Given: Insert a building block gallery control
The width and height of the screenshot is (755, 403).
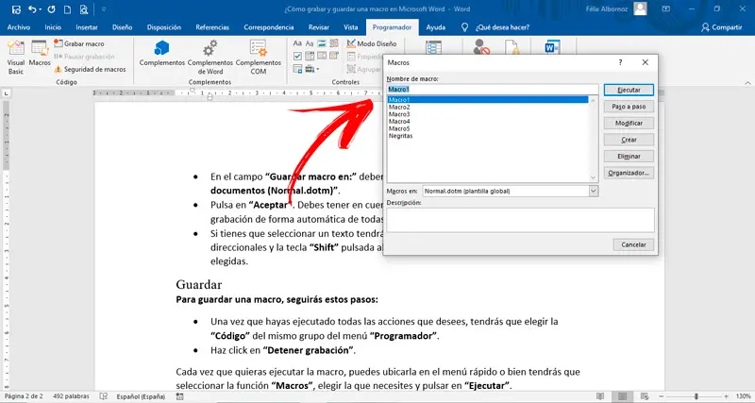Looking at the screenshot, I should click(334, 43).
